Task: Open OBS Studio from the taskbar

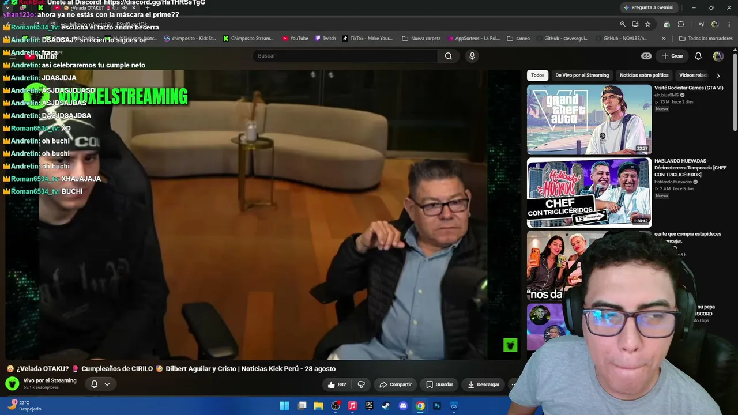Action: (x=336, y=406)
